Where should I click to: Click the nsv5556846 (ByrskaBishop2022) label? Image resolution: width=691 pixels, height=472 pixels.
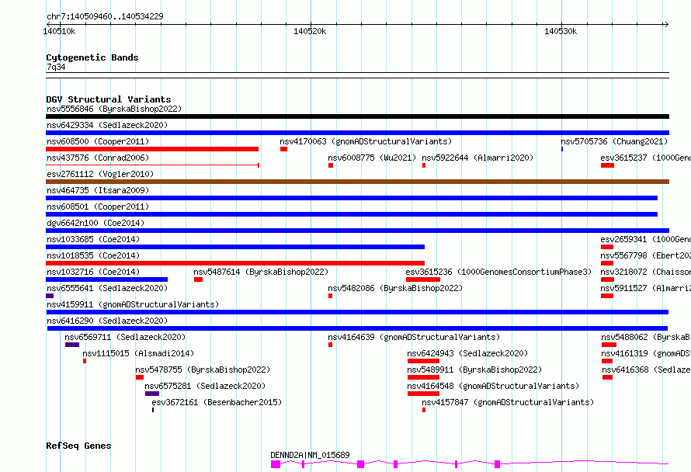point(114,109)
